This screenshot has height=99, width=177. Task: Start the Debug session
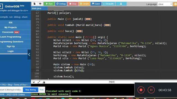61,4
